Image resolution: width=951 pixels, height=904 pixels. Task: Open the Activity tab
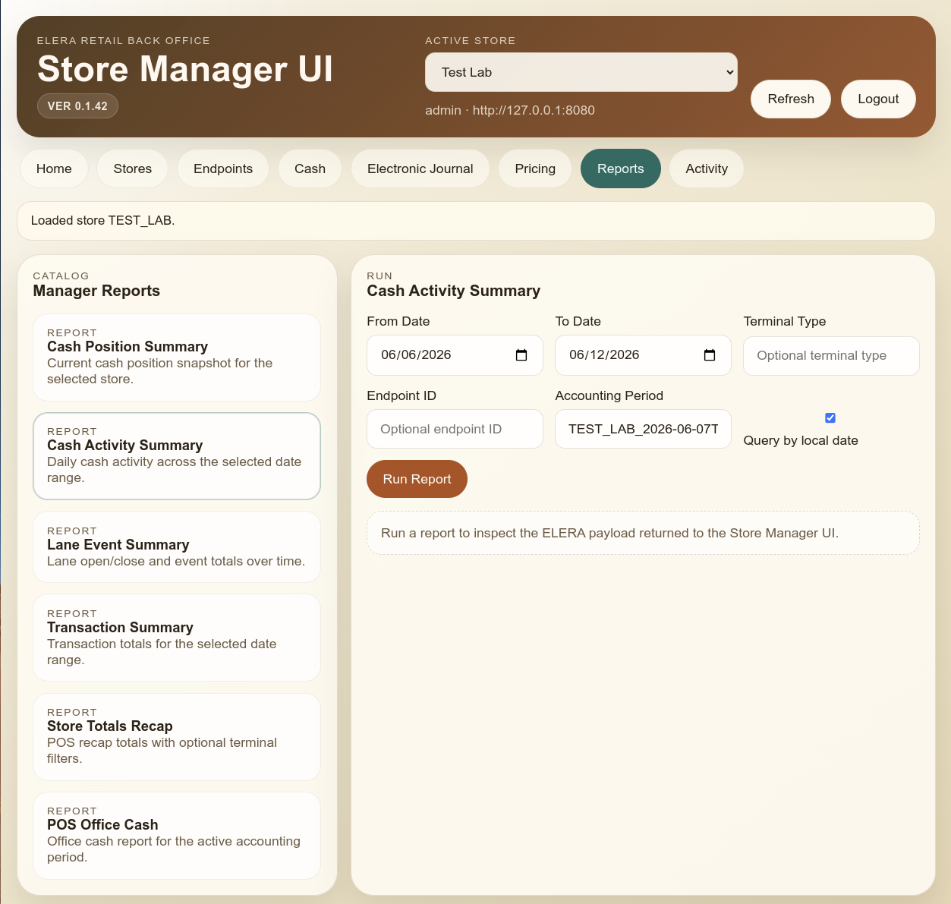click(707, 169)
